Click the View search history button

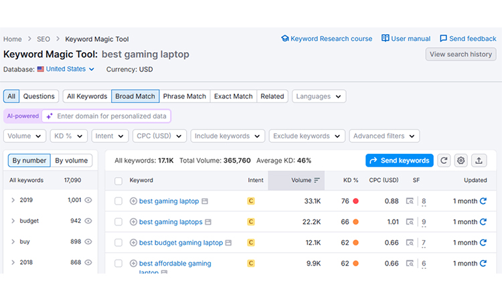(461, 54)
